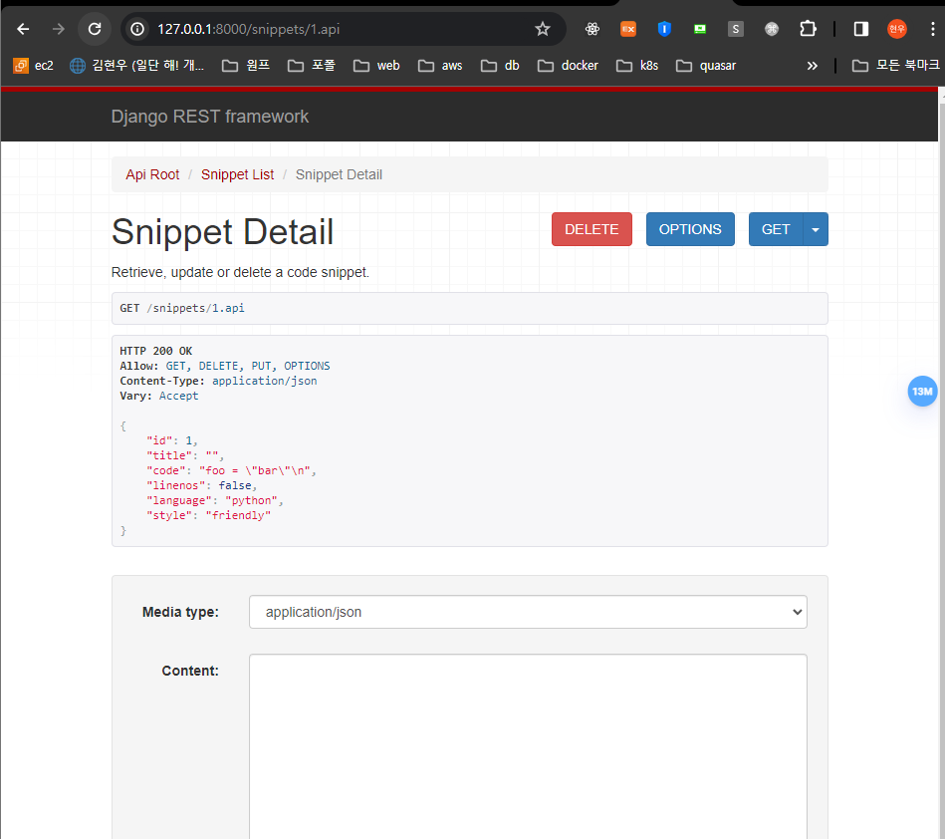Click the GET button
This screenshot has height=839, width=945.
pyautogui.click(x=775, y=229)
